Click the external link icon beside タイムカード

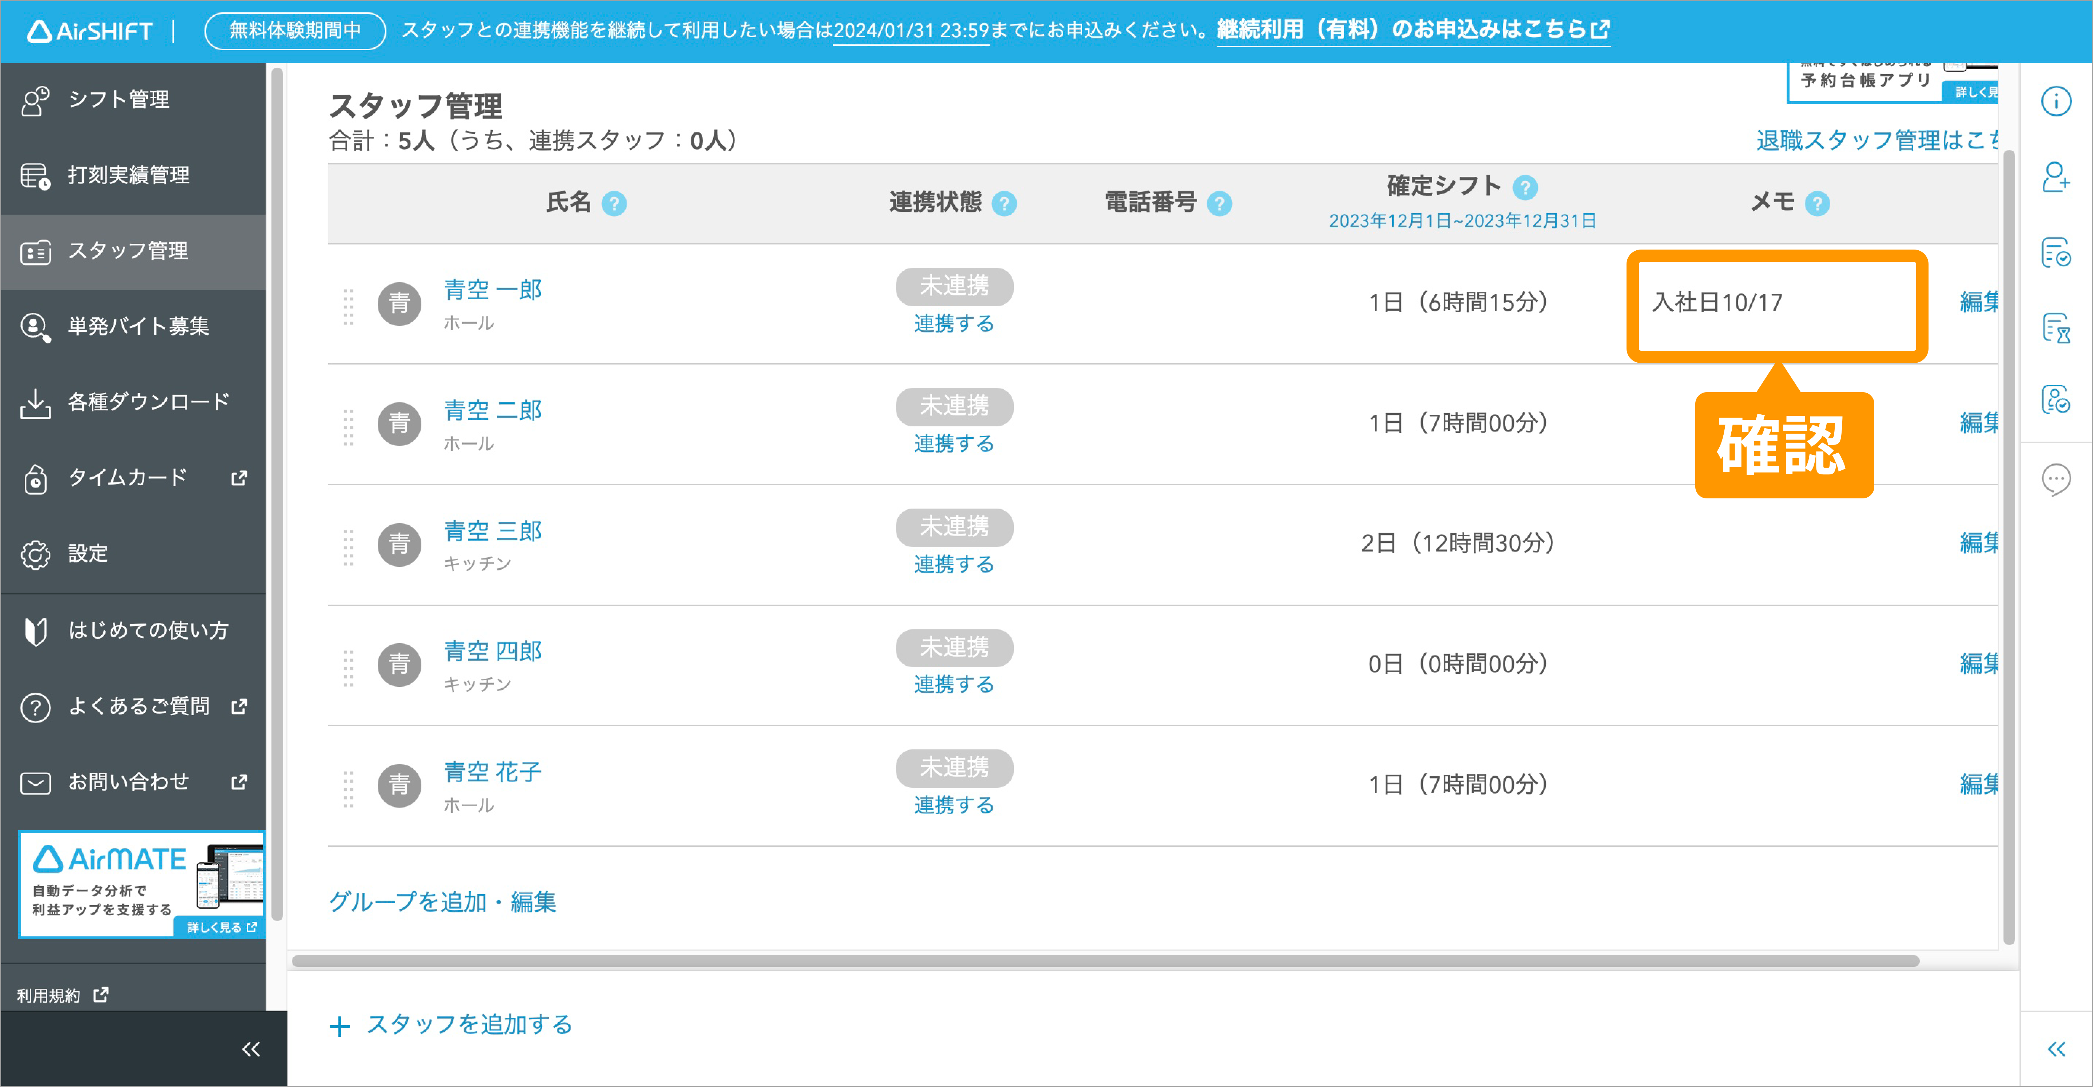tap(239, 478)
